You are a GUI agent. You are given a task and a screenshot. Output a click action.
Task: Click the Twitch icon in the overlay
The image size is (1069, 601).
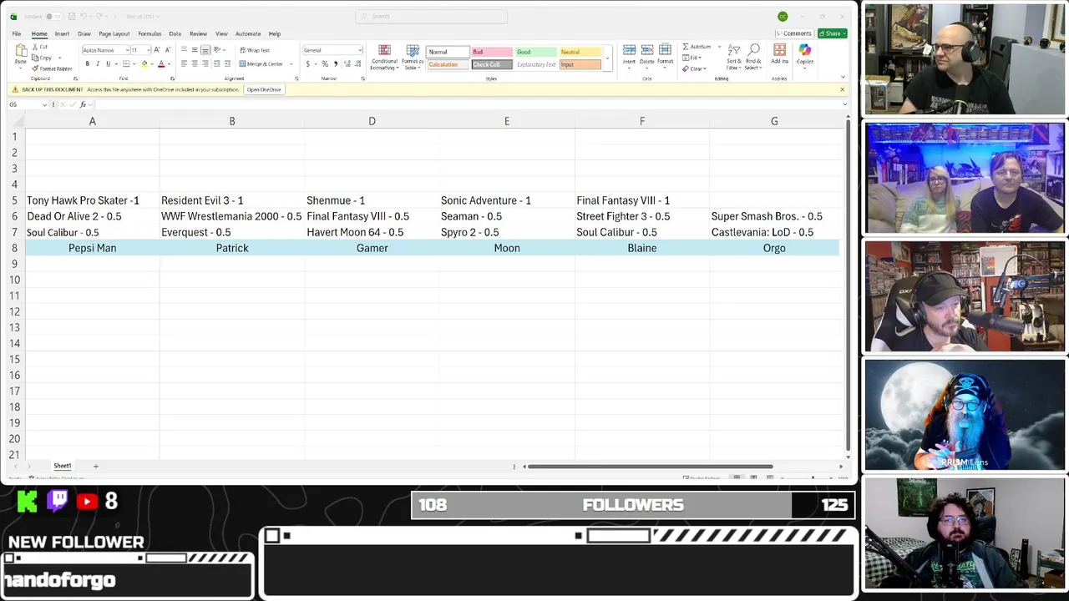(x=58, y=501)
